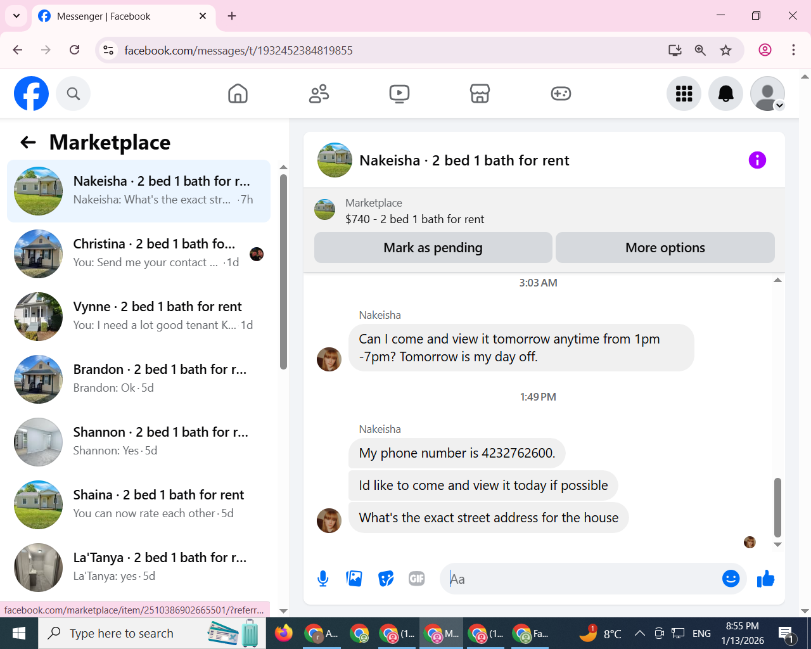811x649 pixels.
Task: Click the Windows taskbar search box
Action: [x=153, y=633]
